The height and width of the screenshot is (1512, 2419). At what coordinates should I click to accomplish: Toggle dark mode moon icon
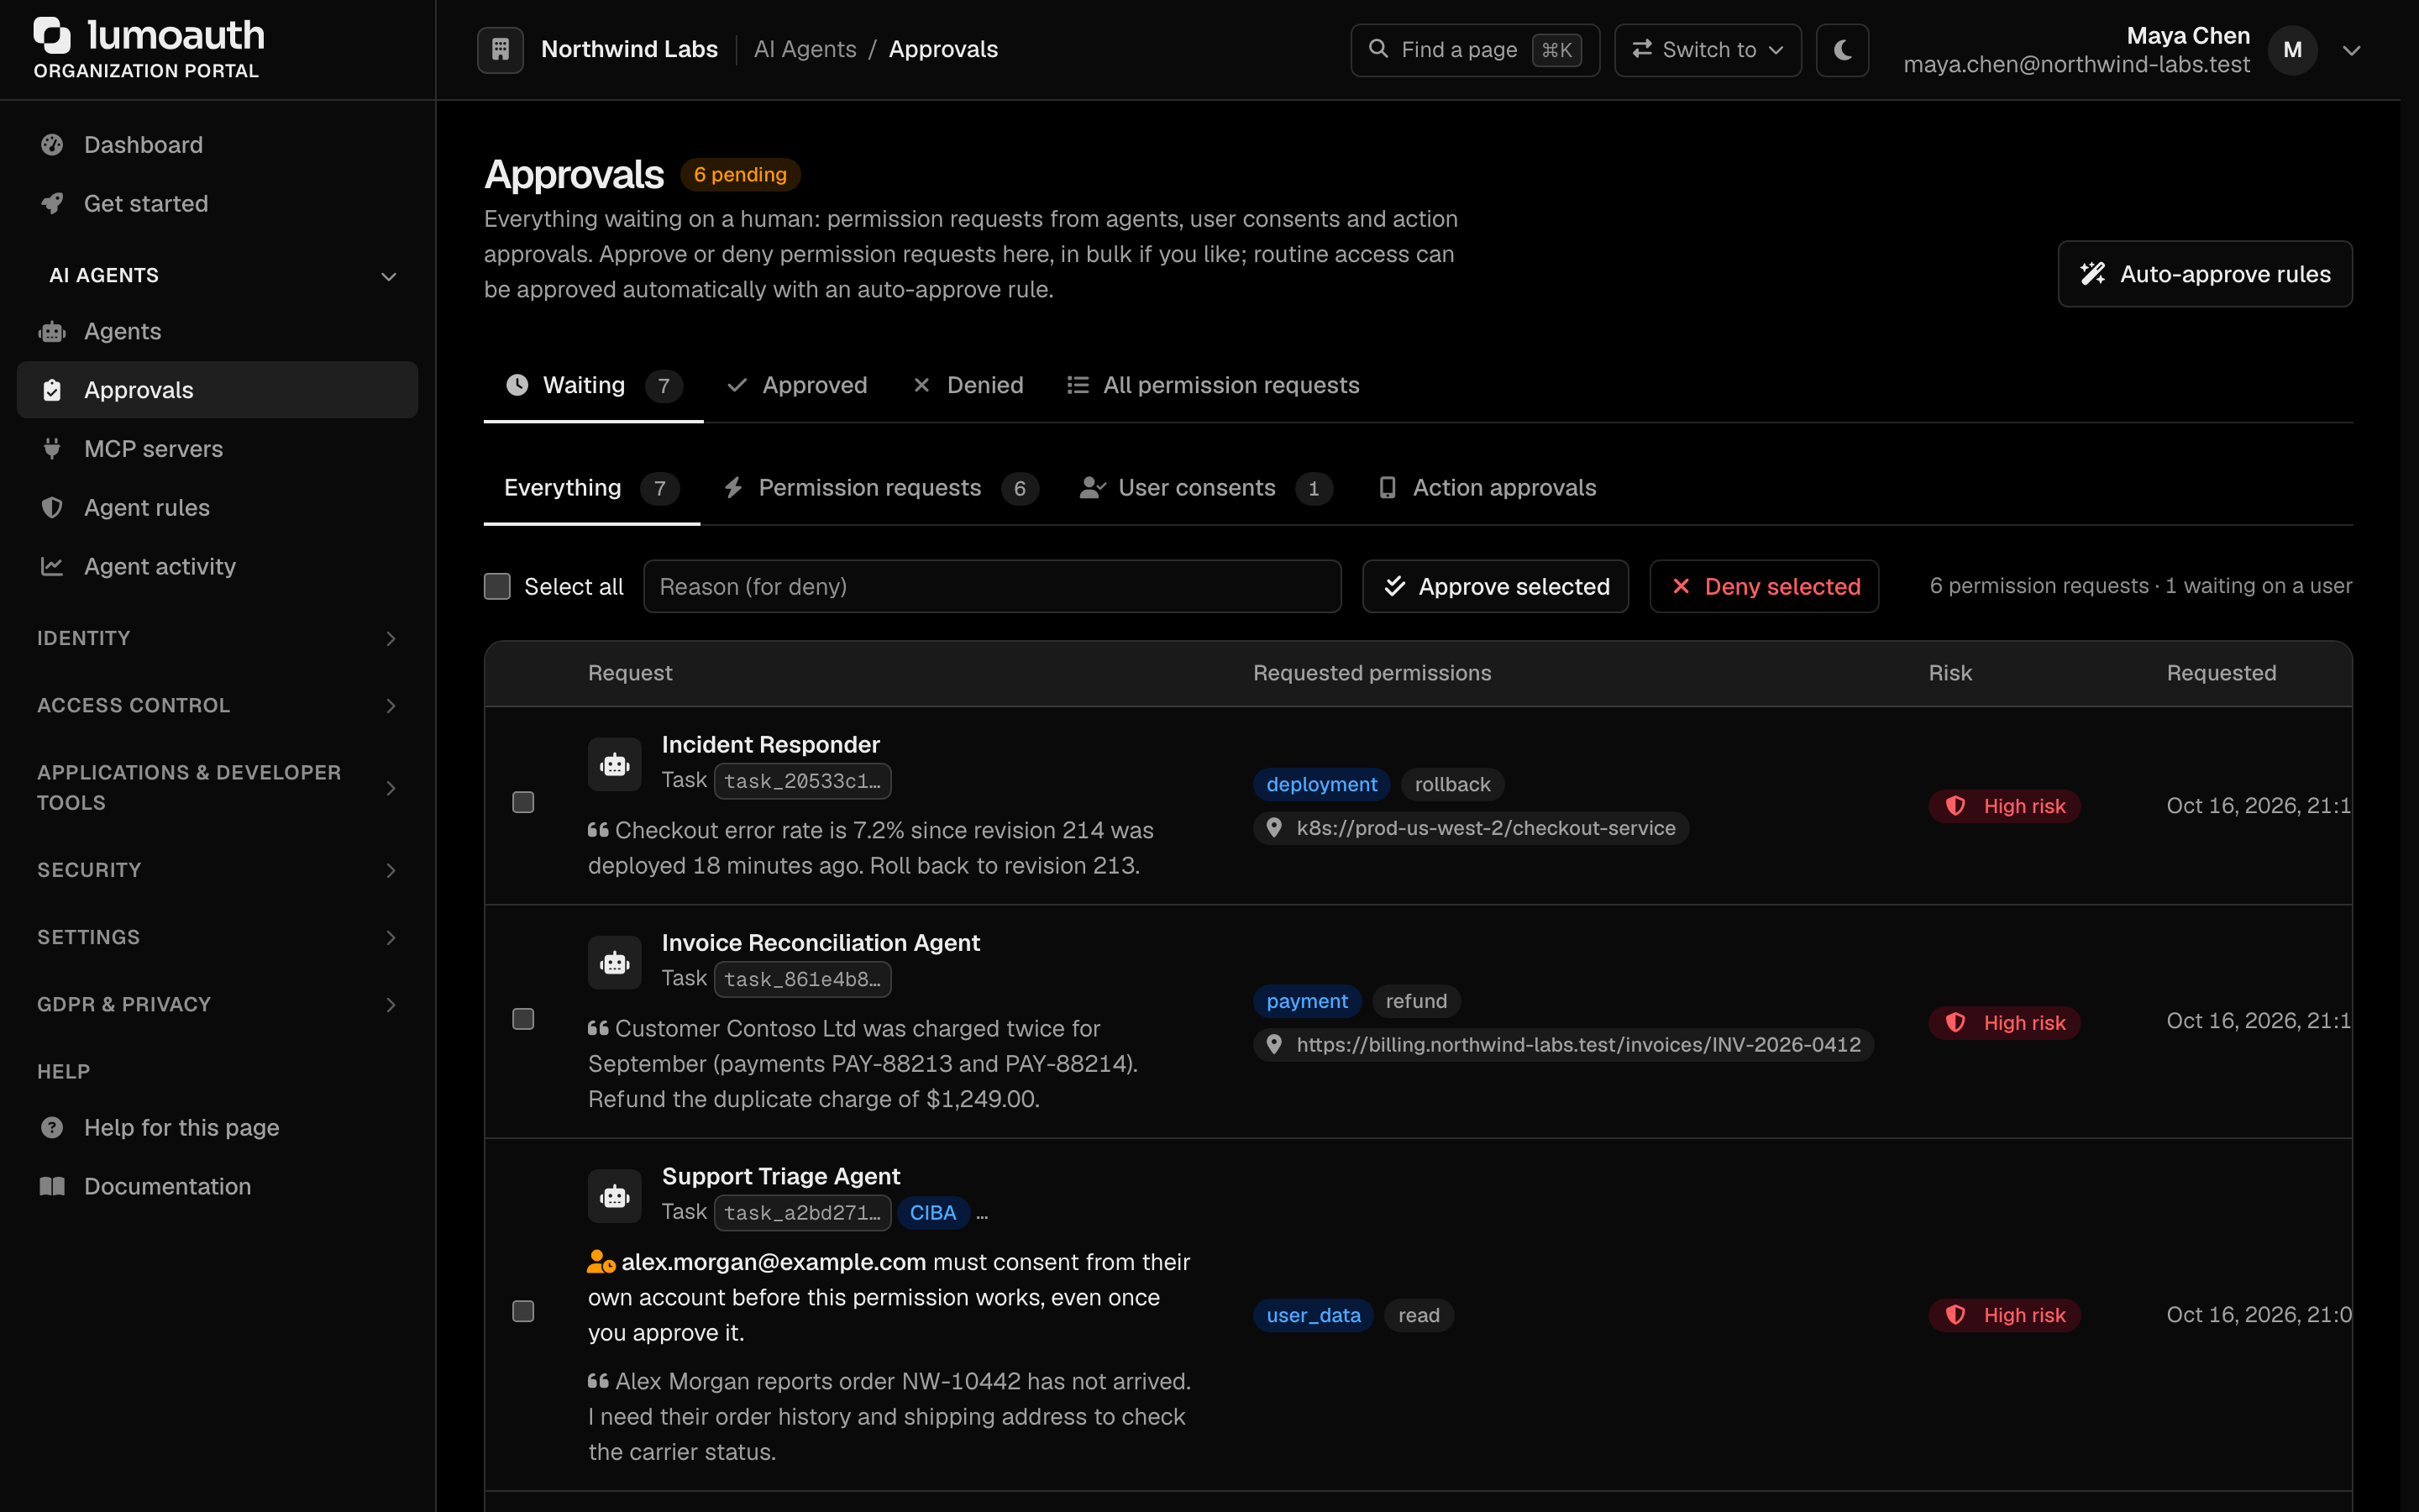pos(1842,49)
